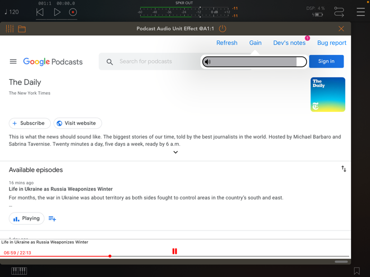Click the Refresh link
The width and height of the screenshot is (370, 277).
[x=227, y=43]
